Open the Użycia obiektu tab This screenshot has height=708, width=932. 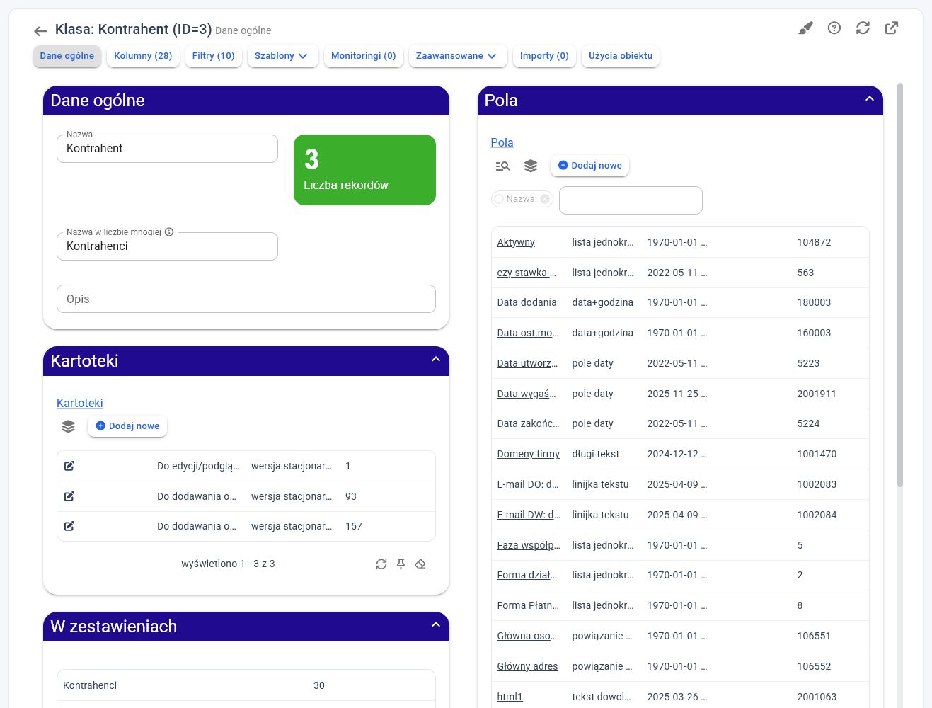[x=621, y=56]
